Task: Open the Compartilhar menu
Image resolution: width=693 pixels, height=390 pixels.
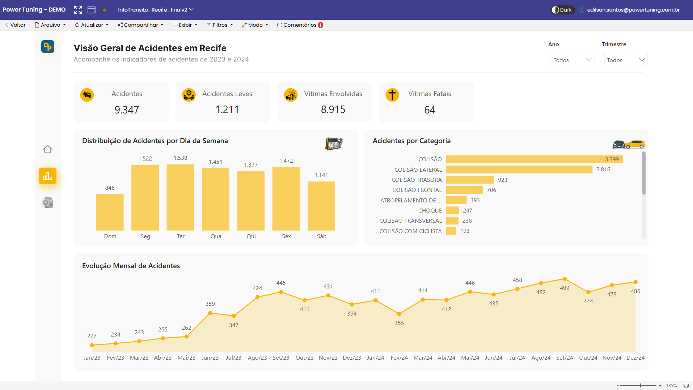Action: 140,25
